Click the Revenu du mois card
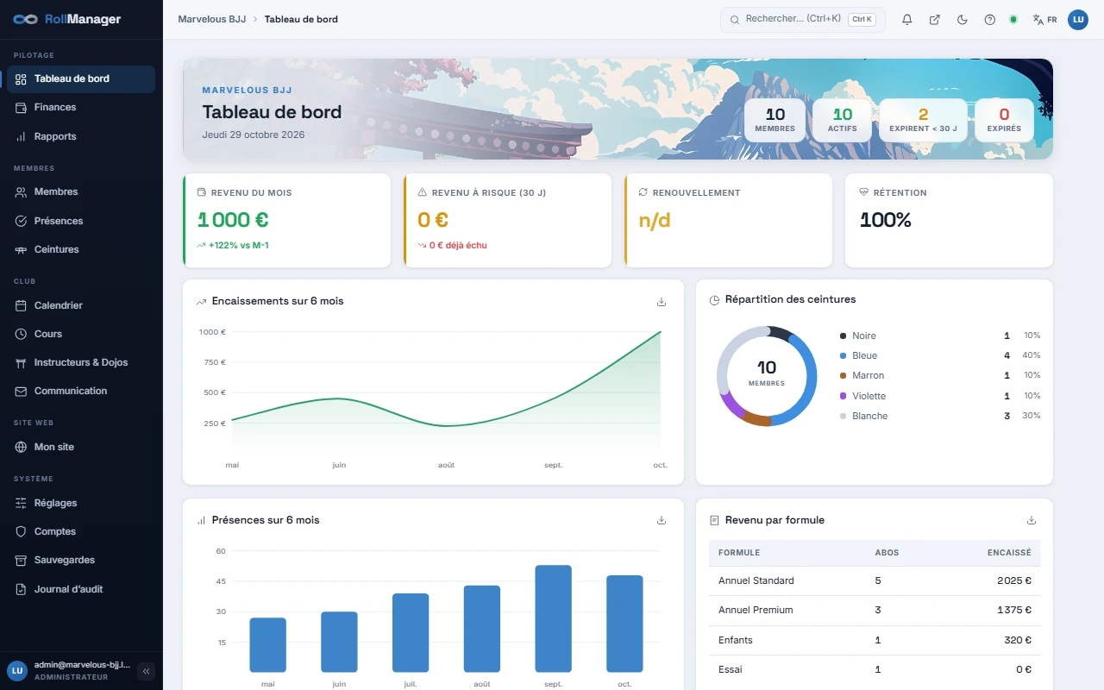The image size is (1104, 690). coord(286,221)
